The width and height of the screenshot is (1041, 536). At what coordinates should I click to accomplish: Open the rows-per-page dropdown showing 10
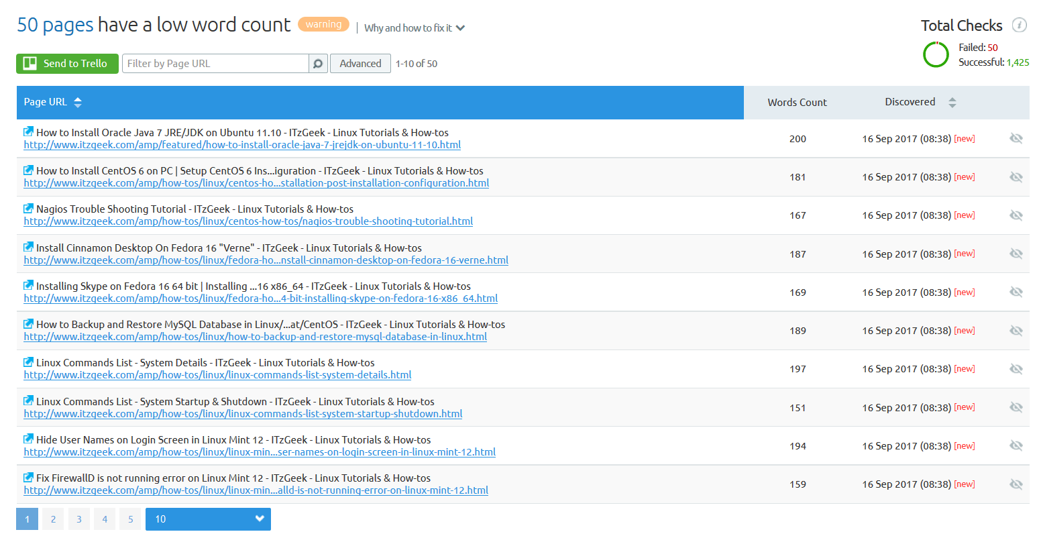pyautogui.click(x=208, y=519)
